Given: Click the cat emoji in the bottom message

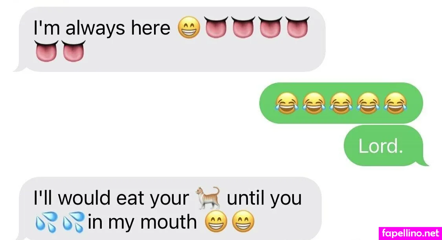Looking at the screenshot, I should point(208,198).
